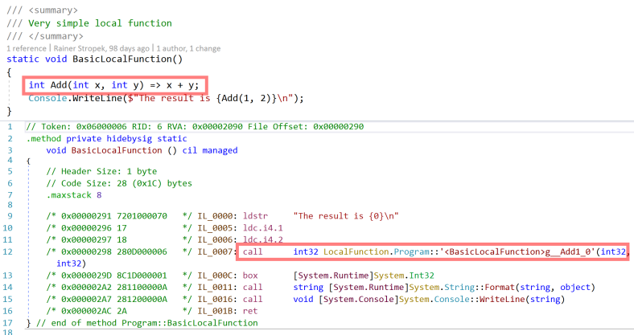The height and width of the screenshot is (335, 634).
Task: Click the 'ldstr' opcode at IL_0000
Action: coord(255,216)
